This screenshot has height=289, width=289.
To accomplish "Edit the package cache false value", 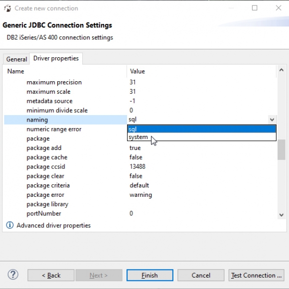I will 136,157.
